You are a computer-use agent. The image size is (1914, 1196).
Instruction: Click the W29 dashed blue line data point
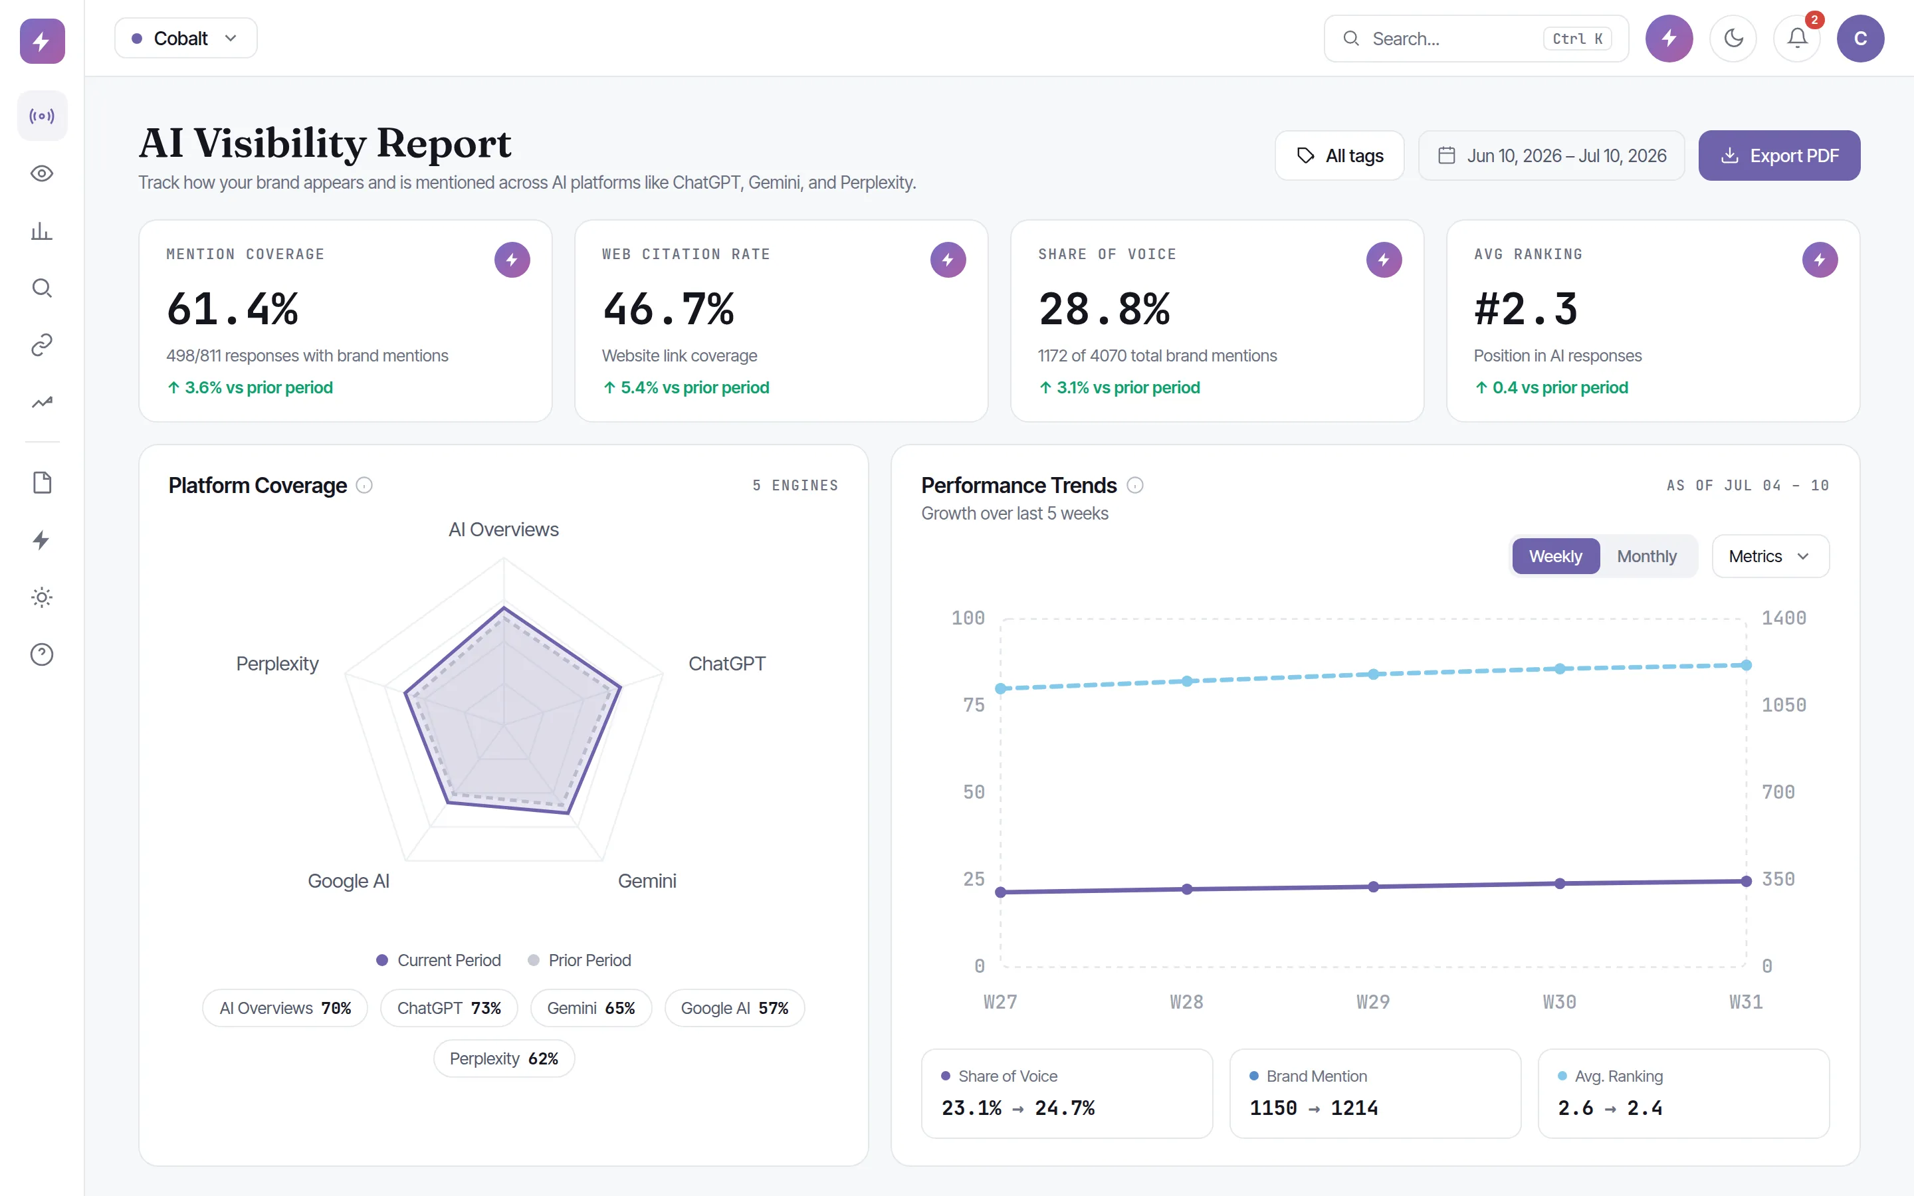(x=1373, y=674)
